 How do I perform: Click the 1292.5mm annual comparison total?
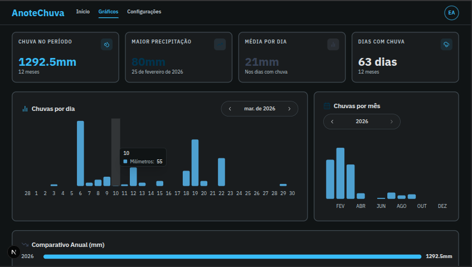click(x=439, y=256)
